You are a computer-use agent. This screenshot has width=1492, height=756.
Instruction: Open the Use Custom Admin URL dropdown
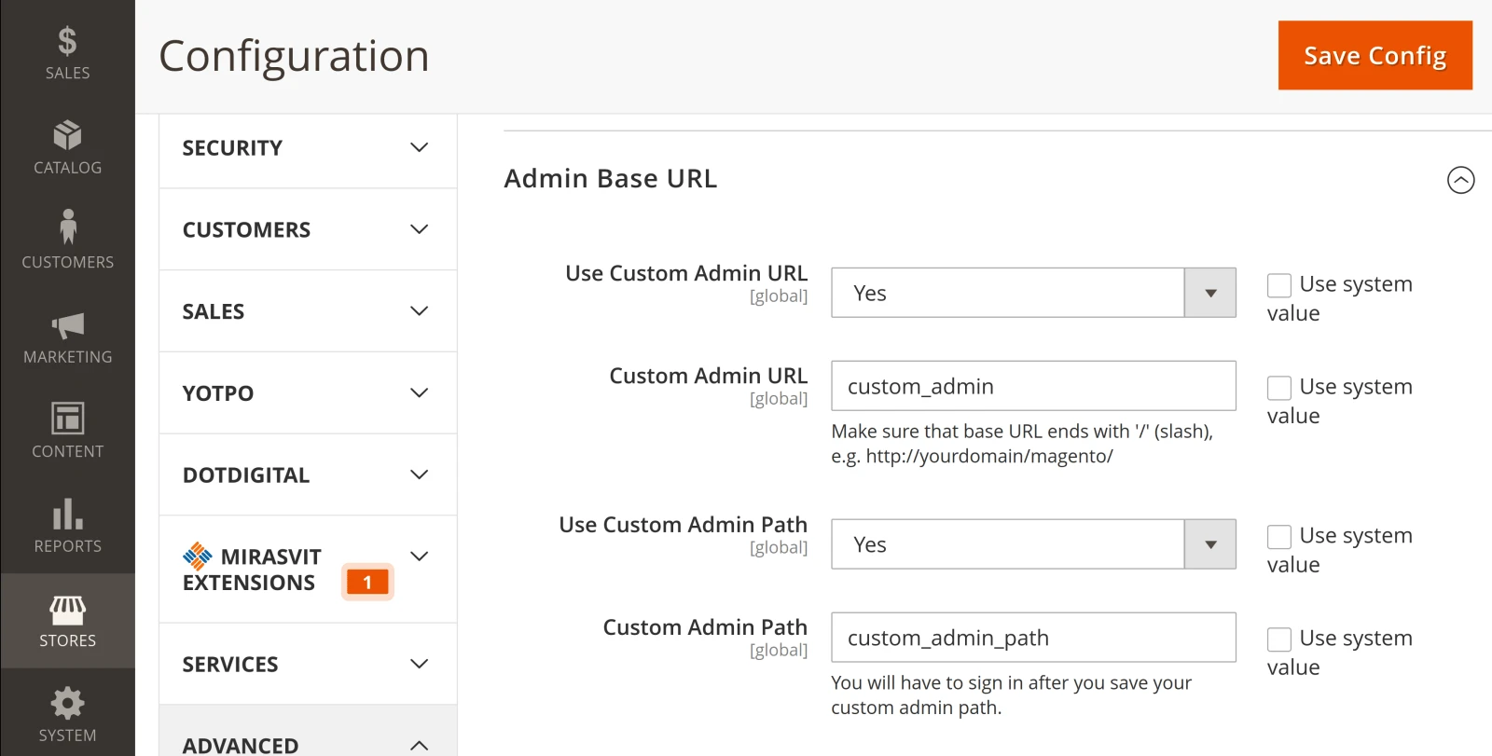[x=1033, y=293]
